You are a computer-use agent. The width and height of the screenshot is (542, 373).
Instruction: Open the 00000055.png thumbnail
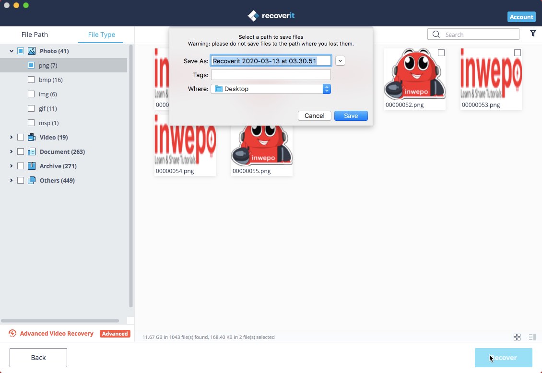[262, 151]
